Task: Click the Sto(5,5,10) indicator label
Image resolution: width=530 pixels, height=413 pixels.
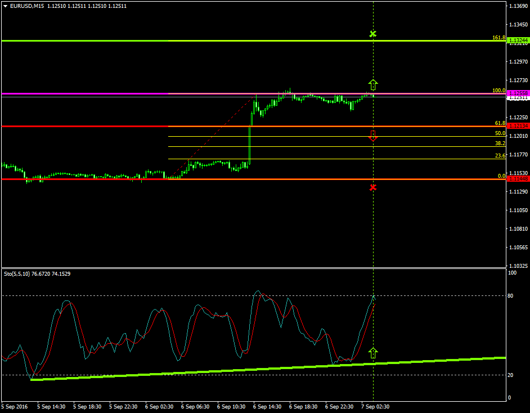Action: (17, 273)
